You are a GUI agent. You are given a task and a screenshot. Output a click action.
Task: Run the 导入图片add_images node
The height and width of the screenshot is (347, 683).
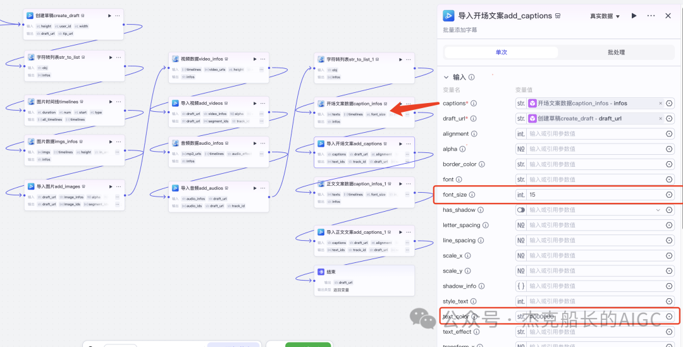[x=111, y=187]
